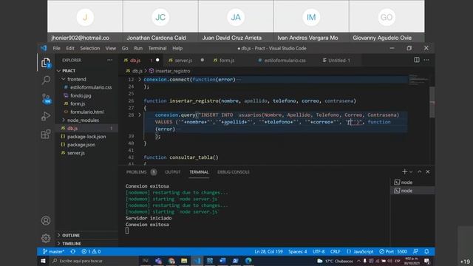Click the editor vertical scrollbar
Image resolution: width=473 pixels, height=266 pixels.
pyautogui.click(x=432, y=103)
